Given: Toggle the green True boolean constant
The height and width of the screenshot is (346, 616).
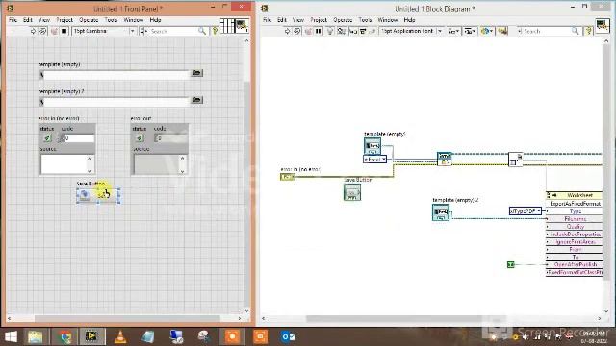Looking at the screenshot, I should (x=510, y=265).
